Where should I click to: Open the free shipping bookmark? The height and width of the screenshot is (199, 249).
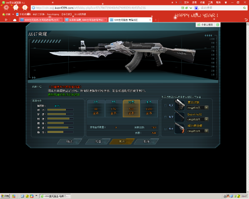[x=53, y=14]
